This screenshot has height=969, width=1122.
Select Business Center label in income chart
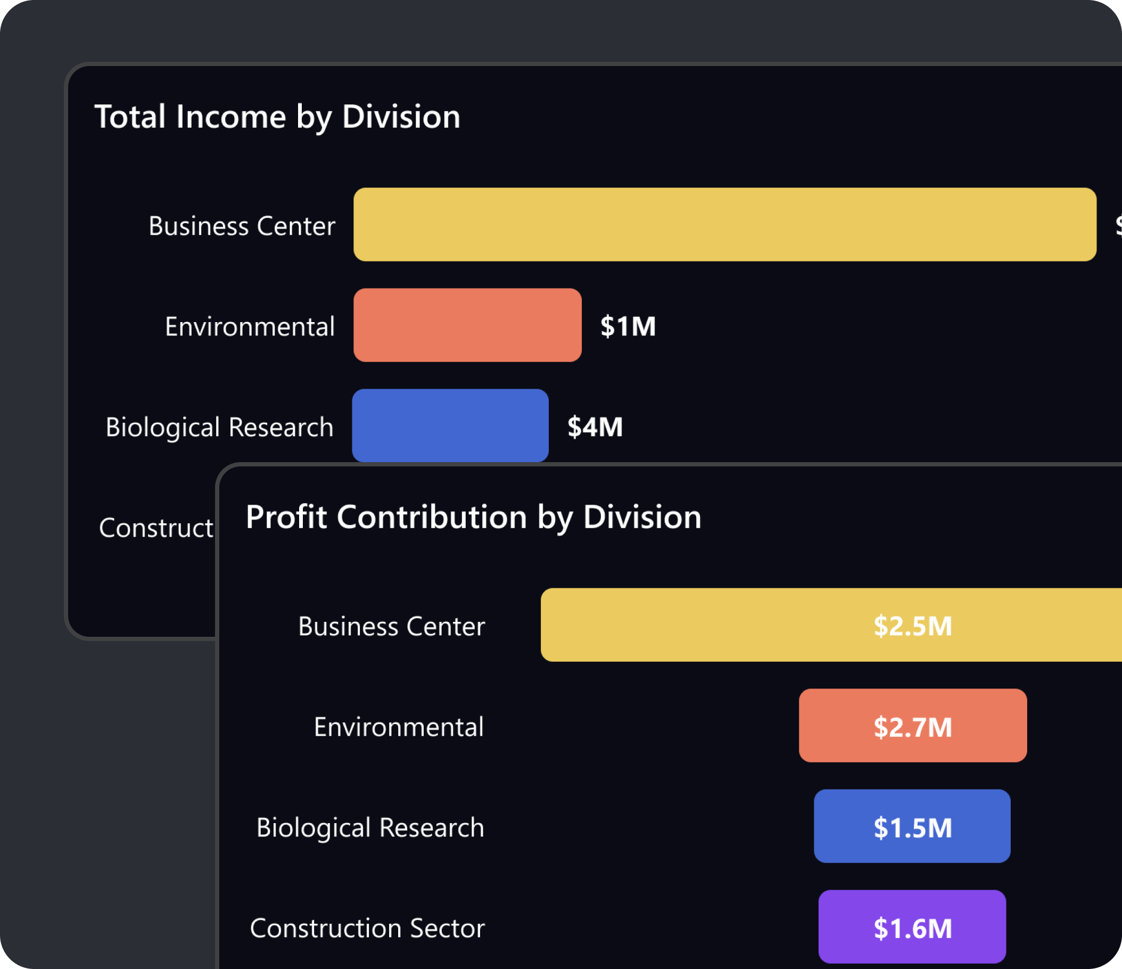(x=242, y=226)
